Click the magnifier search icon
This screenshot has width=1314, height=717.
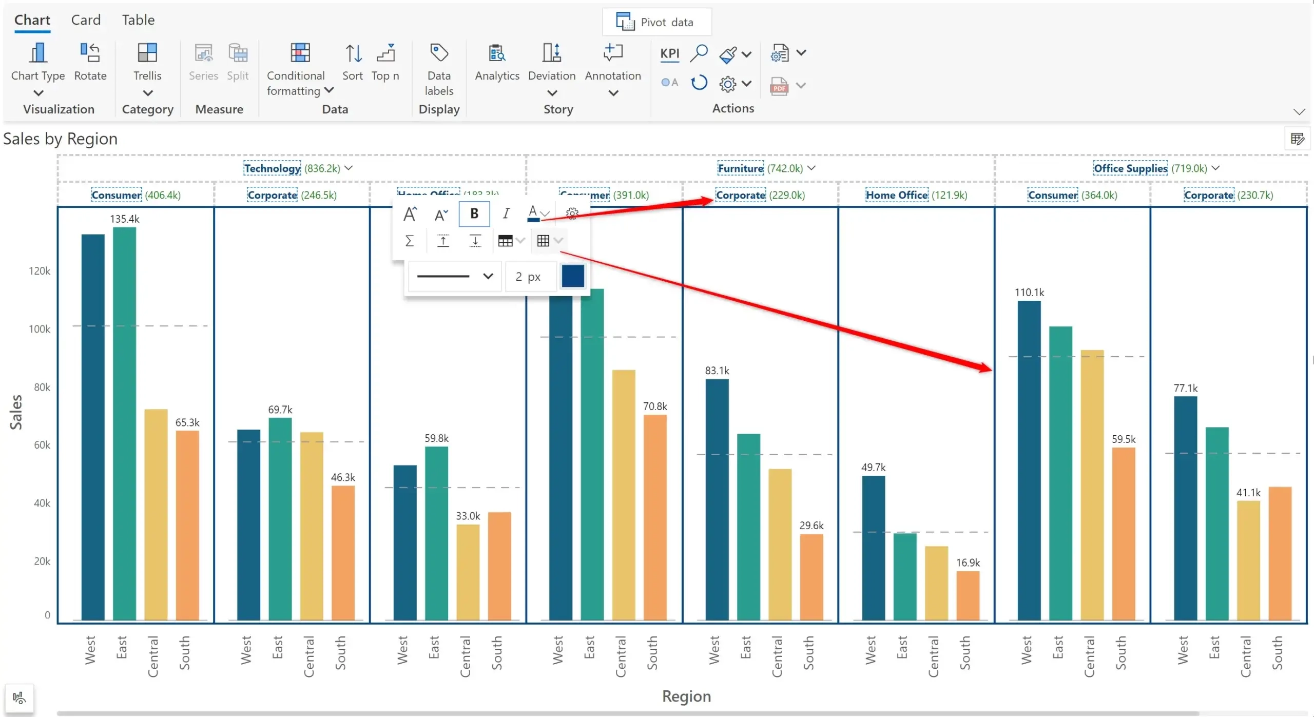click(699, 52)
